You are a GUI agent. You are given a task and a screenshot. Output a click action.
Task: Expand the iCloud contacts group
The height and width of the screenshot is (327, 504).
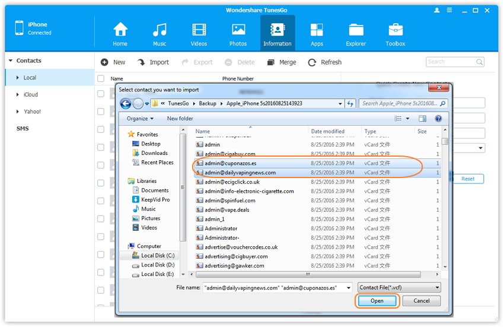[30, 94]
